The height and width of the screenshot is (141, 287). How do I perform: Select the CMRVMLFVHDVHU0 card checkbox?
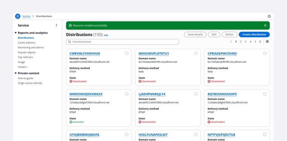tap(127, 53)
